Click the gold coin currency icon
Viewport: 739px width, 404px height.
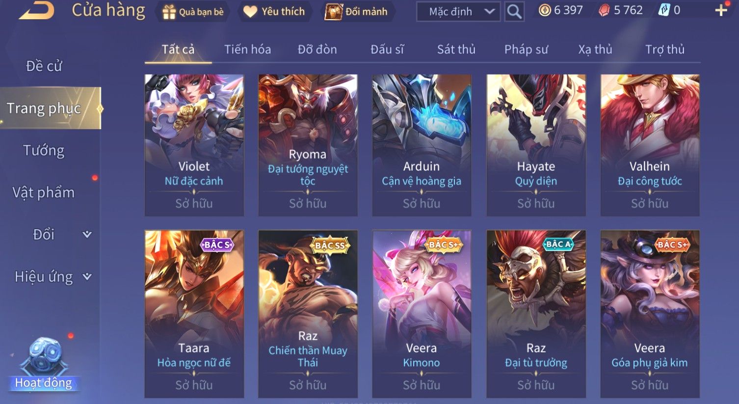545,10
